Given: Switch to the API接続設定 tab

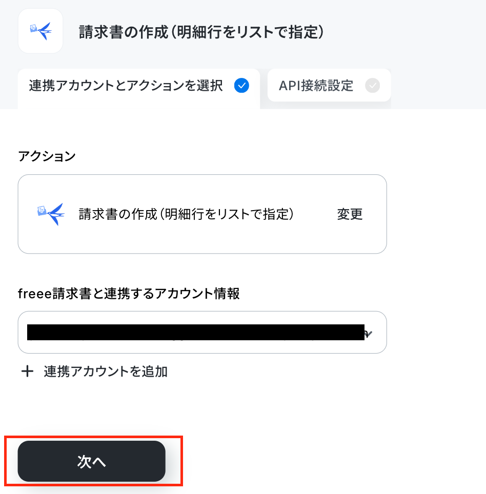Looking at the screenshot, I should (329, 86).
